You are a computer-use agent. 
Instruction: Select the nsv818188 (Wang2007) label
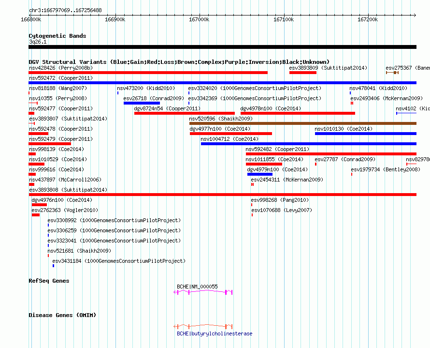point(58,88)
